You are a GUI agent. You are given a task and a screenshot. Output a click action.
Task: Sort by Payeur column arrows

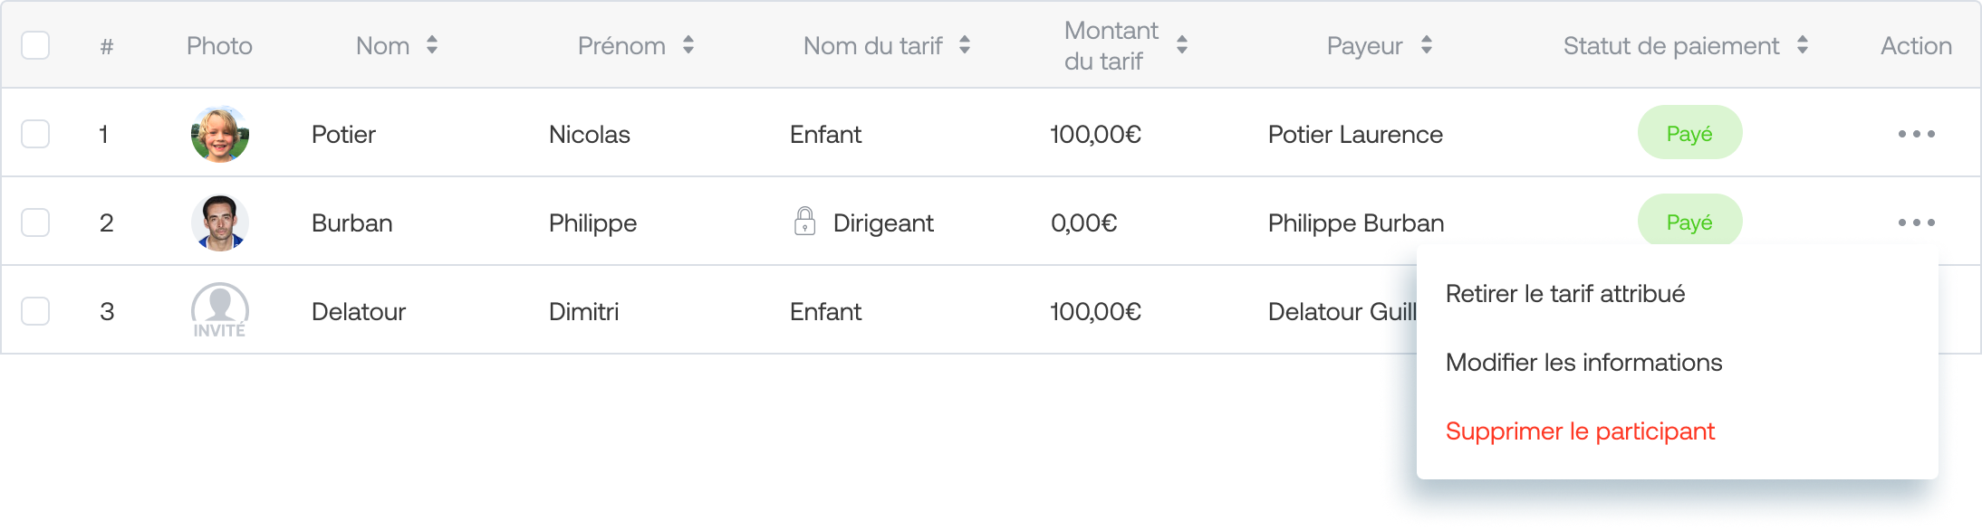coord(1427,45)
